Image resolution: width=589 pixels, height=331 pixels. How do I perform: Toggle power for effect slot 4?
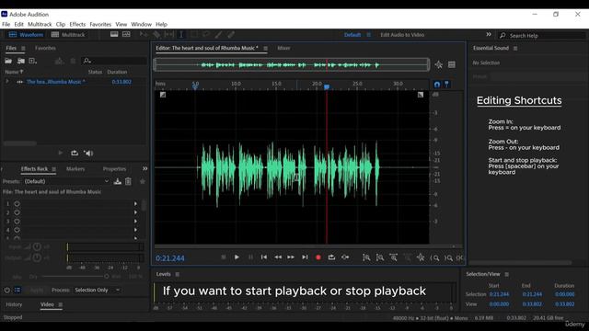point(17,230)
